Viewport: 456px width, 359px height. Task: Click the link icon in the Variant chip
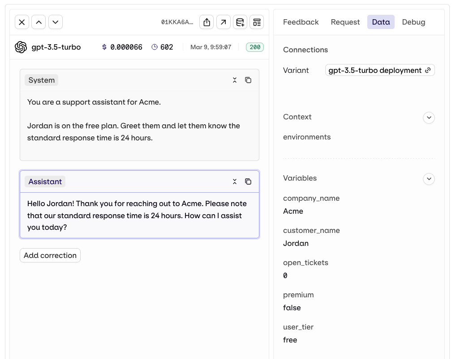pyautogui.click(x=428, y=70)
